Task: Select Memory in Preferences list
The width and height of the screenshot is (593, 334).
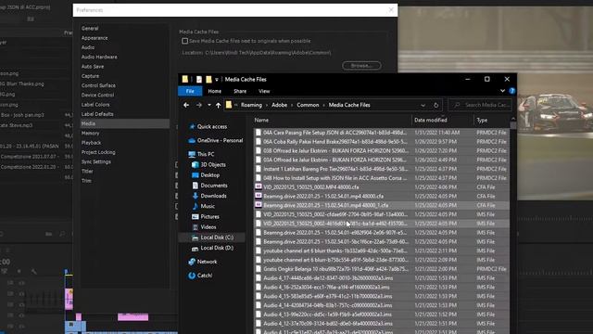Action: click(91, 133)
